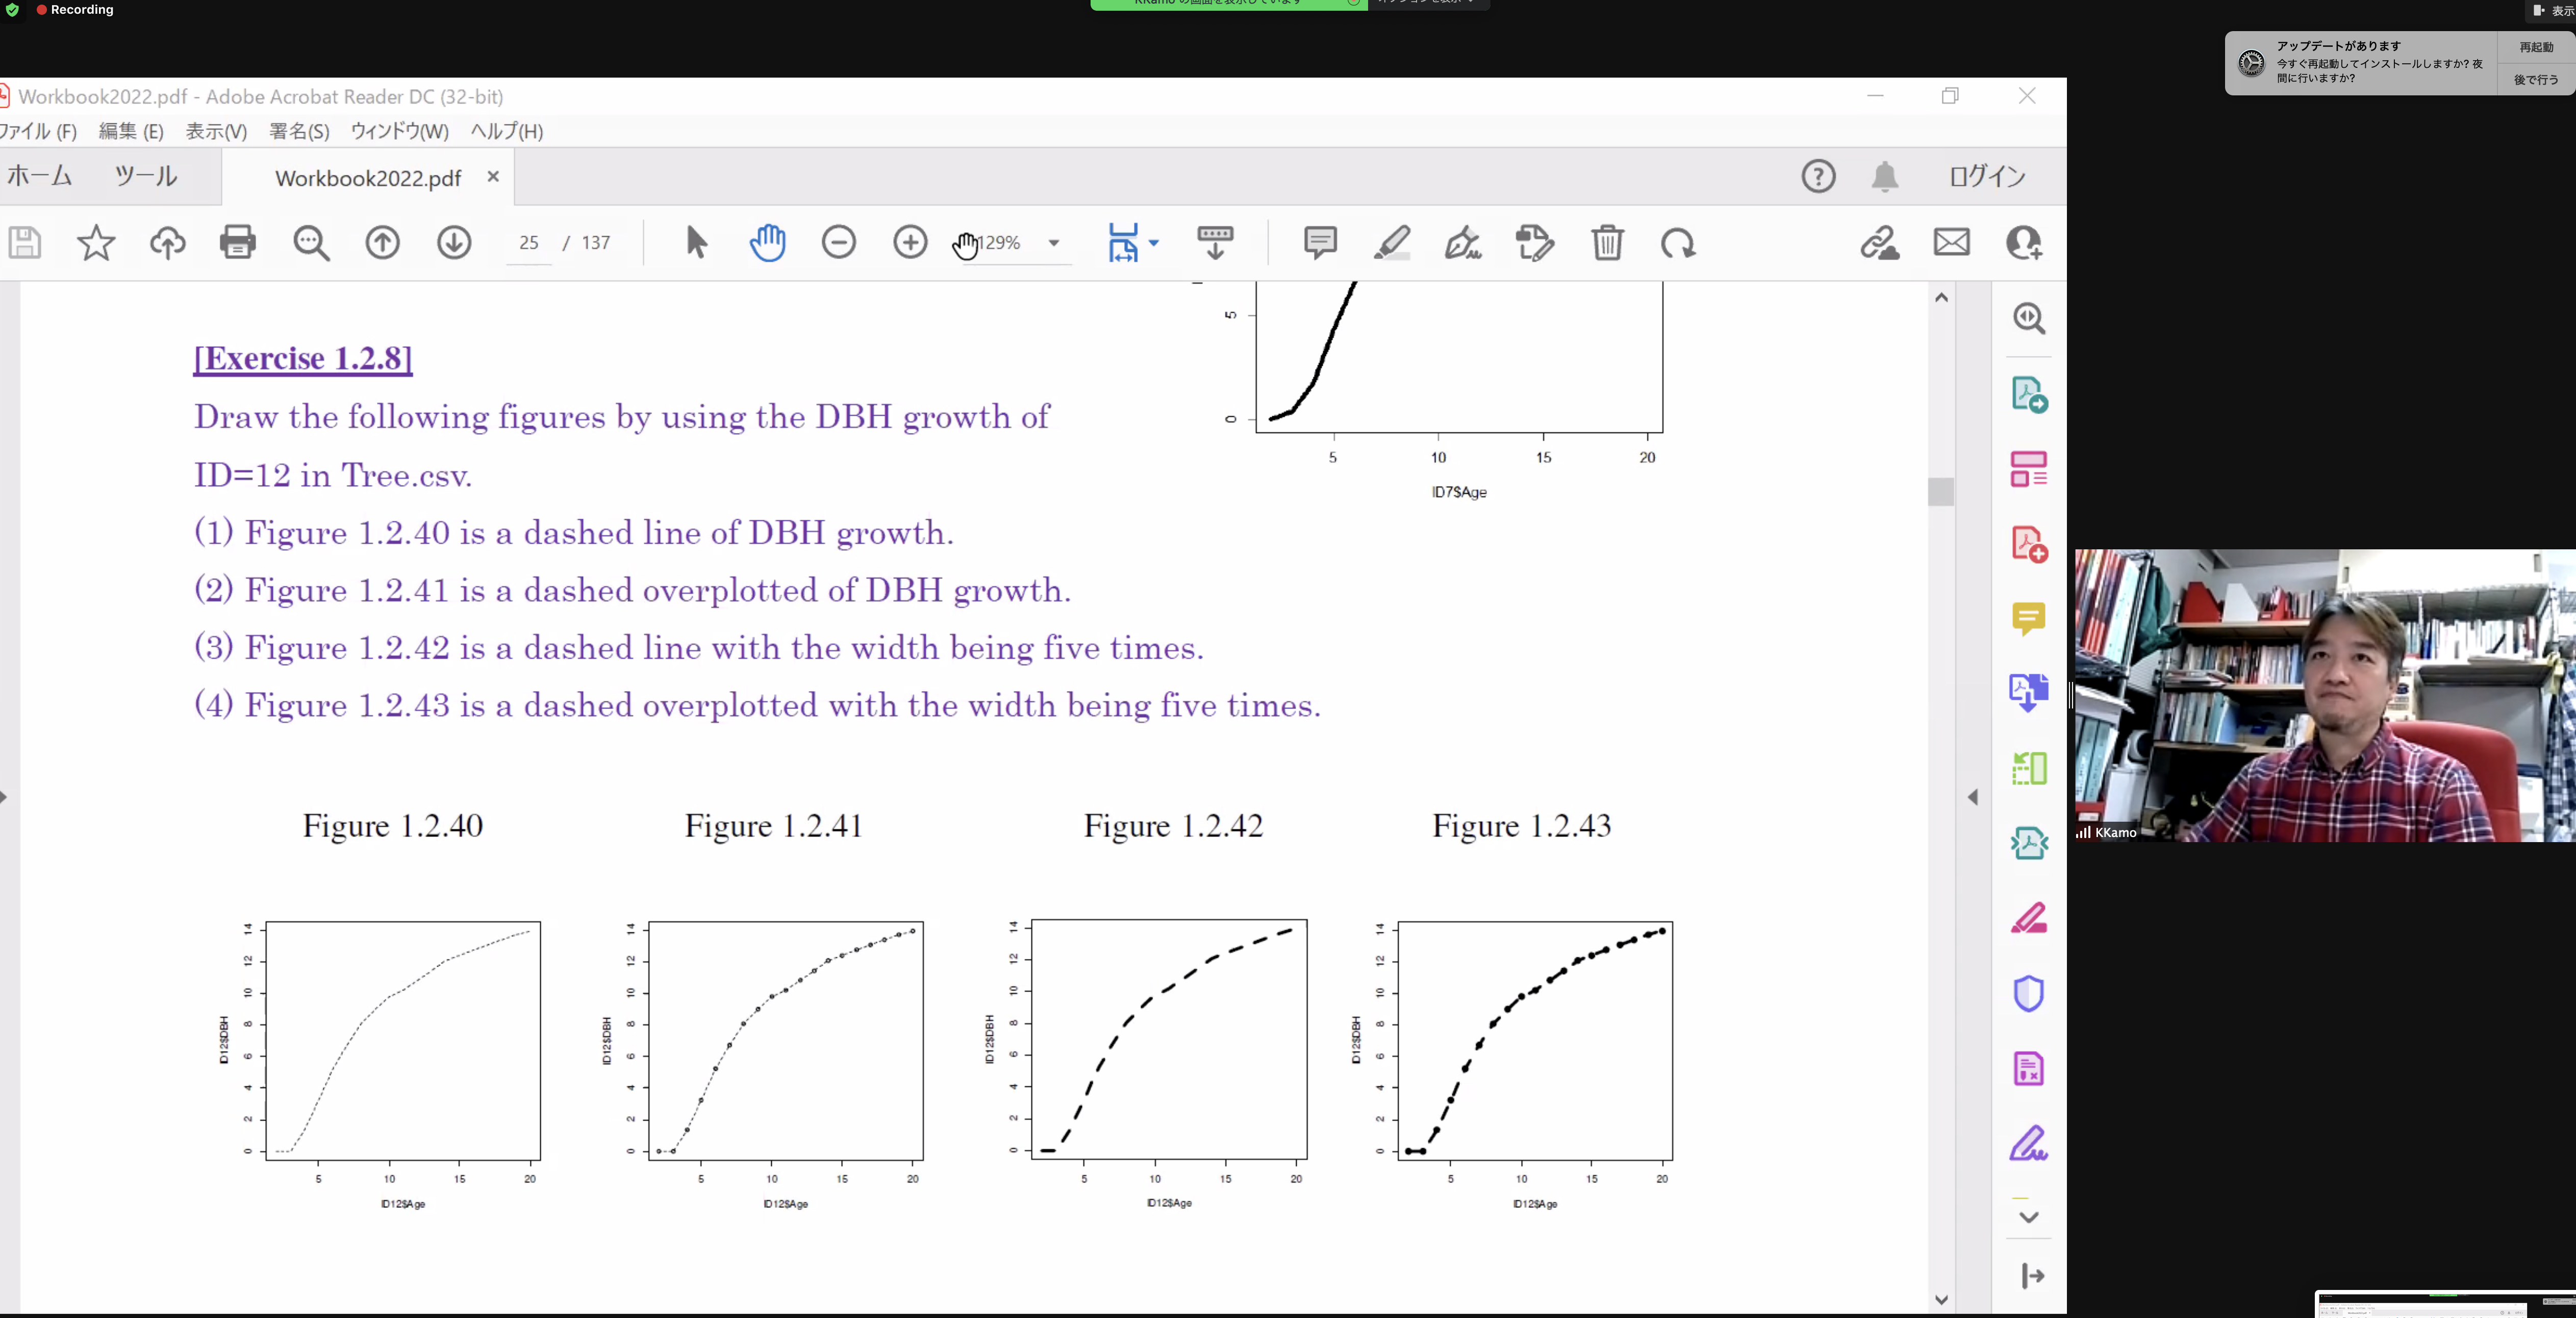Click the share with others person icon
2576x1318 pixels.
coord(2024,243)
